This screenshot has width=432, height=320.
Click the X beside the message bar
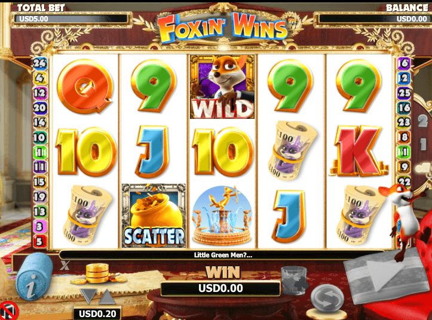(x=65, y=265)
